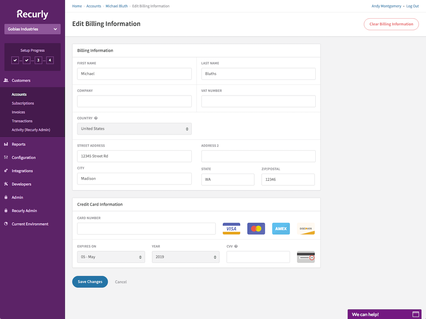Click the Developers tools icon
Image resolution: width=426 pixels, height=319 pixels.
point(6,184)
